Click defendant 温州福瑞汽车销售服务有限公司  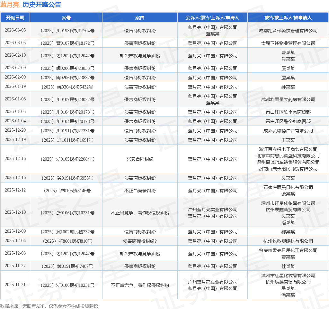click(x=288, y=162)
